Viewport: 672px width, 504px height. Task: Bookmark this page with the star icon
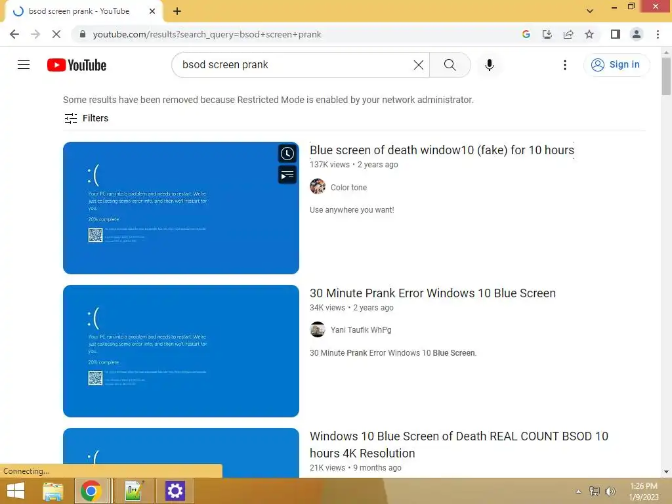pyautogui.click(x=589, y=34)
